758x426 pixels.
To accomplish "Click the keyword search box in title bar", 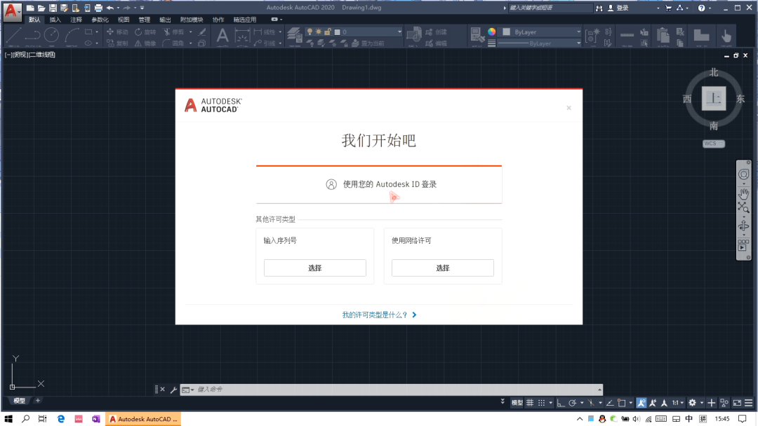I will [x=550, y=8].
